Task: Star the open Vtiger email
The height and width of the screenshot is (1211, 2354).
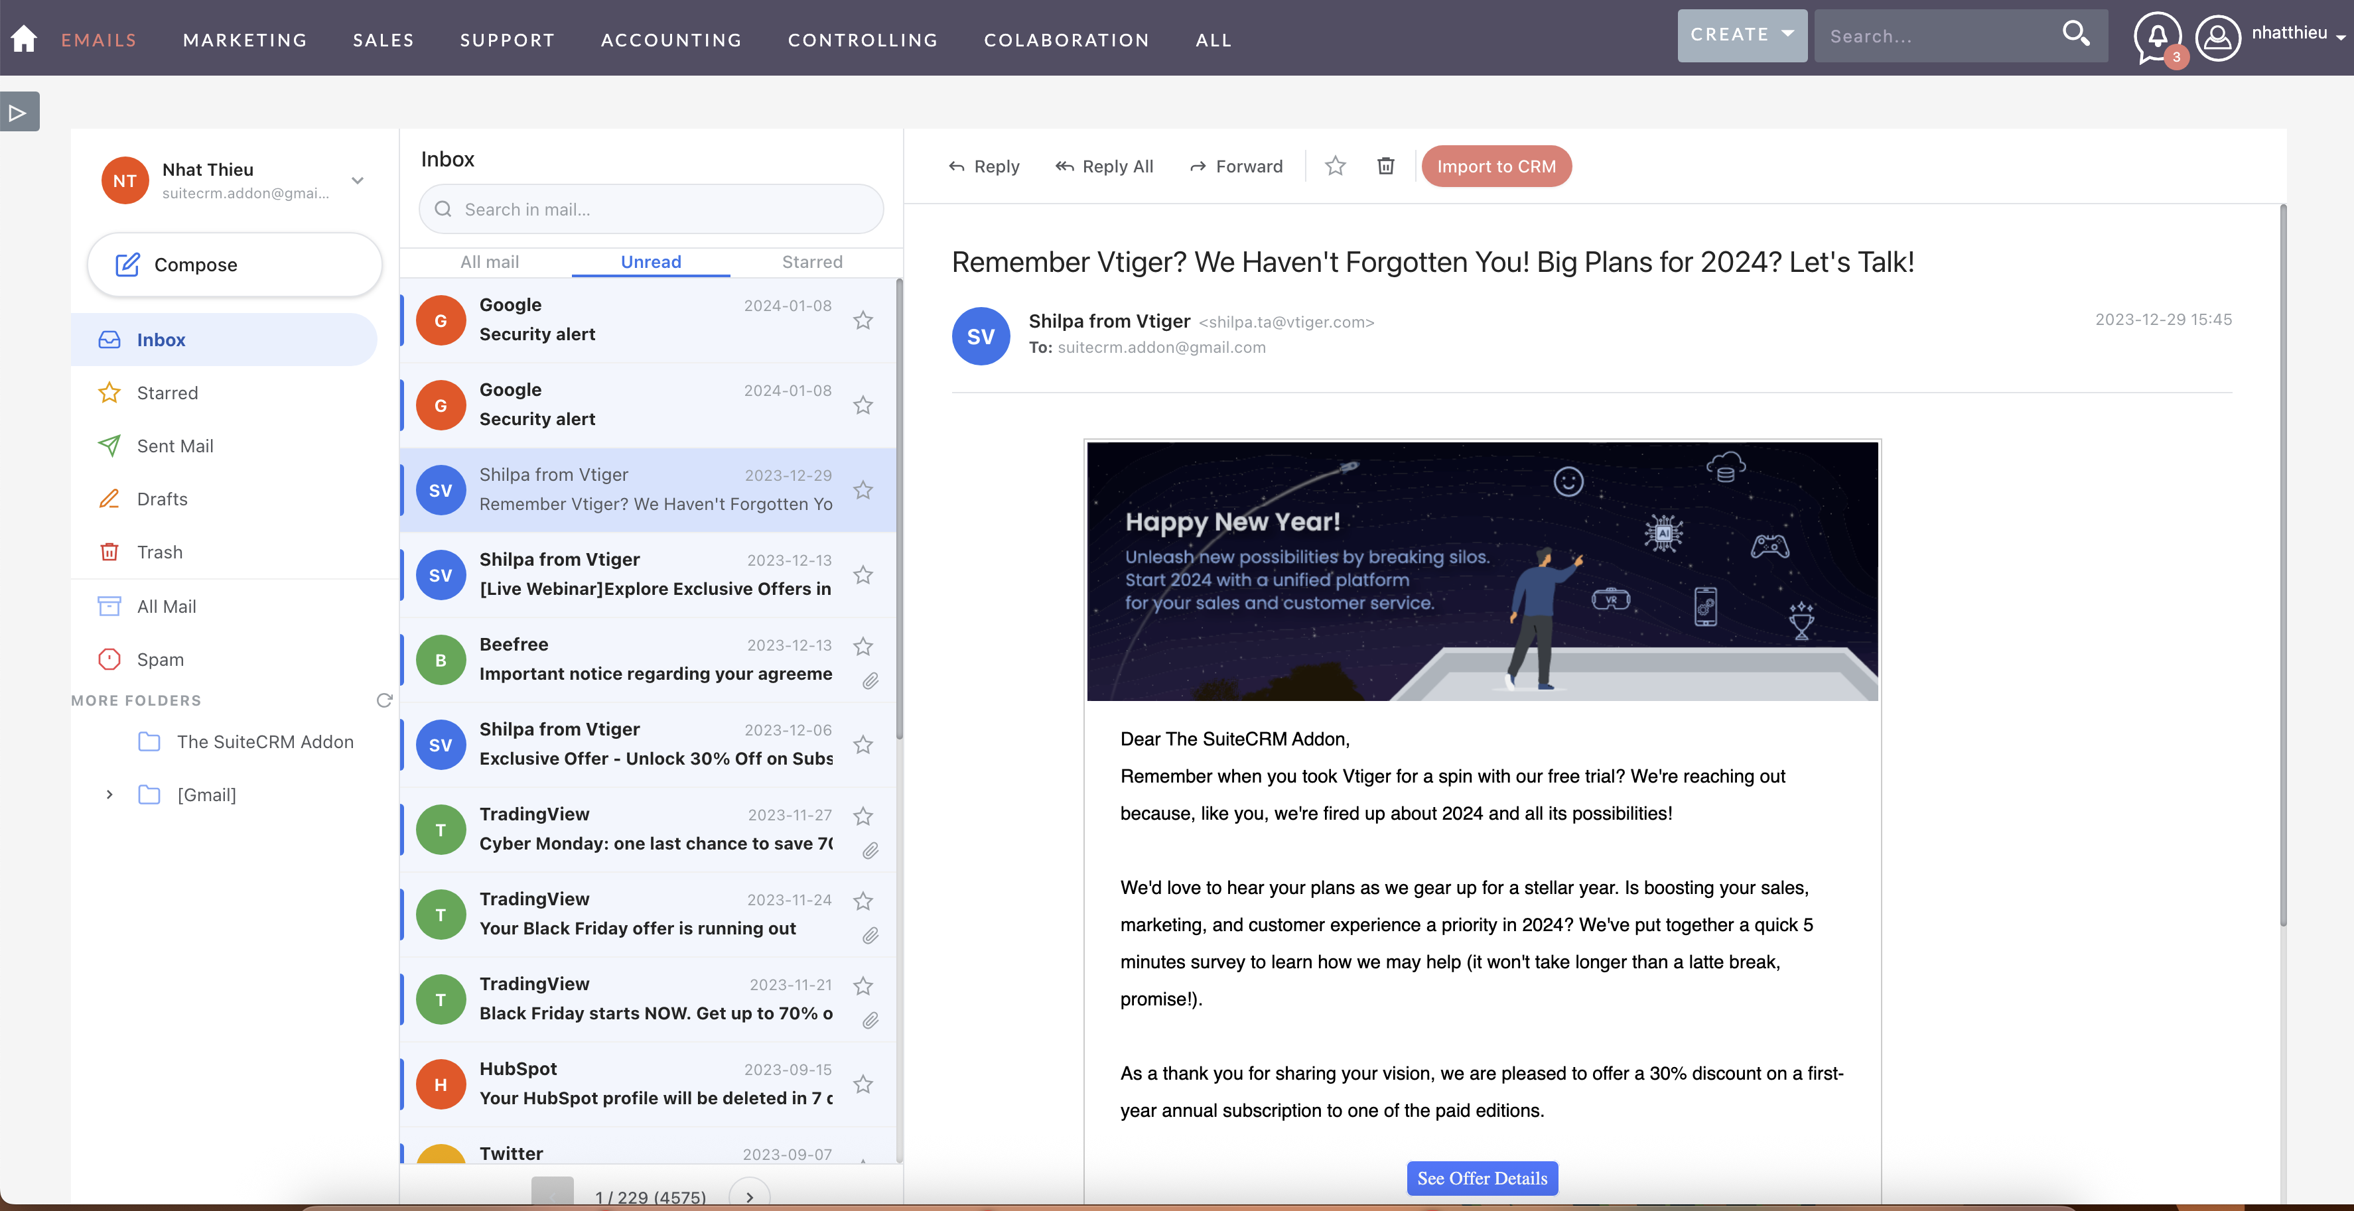Action: pyautogui.click(x=1334, y=166)
